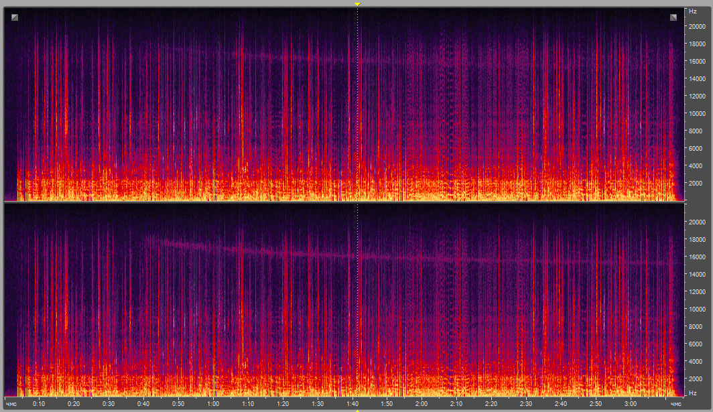713x412 pixels.
Task: Click the 3:00 mark on the timeline
Action: (x=631, y=404)
